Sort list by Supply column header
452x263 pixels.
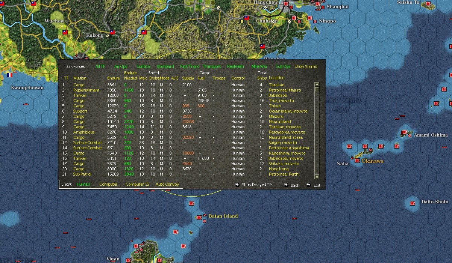point(188,78)
